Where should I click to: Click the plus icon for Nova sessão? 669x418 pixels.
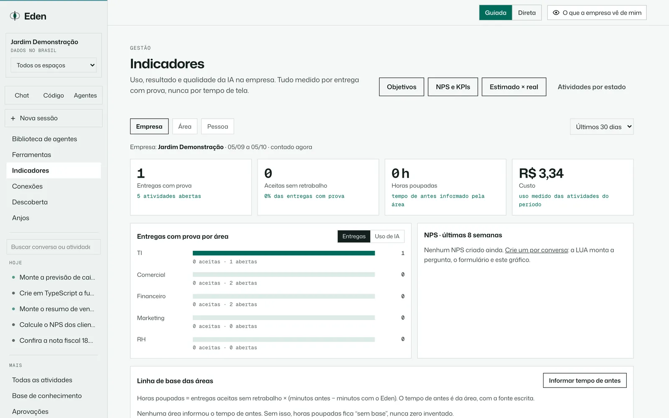[13, 118]
